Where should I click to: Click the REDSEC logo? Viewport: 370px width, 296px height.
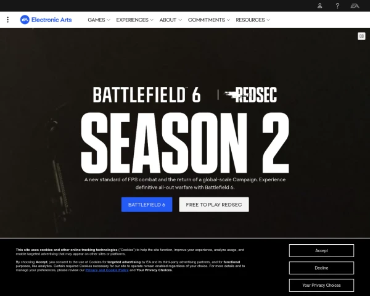(x=250, y=95)
